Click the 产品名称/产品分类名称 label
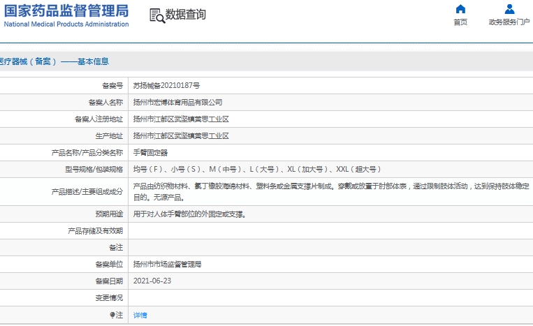The image size is (533, 326). coord(87,153)
